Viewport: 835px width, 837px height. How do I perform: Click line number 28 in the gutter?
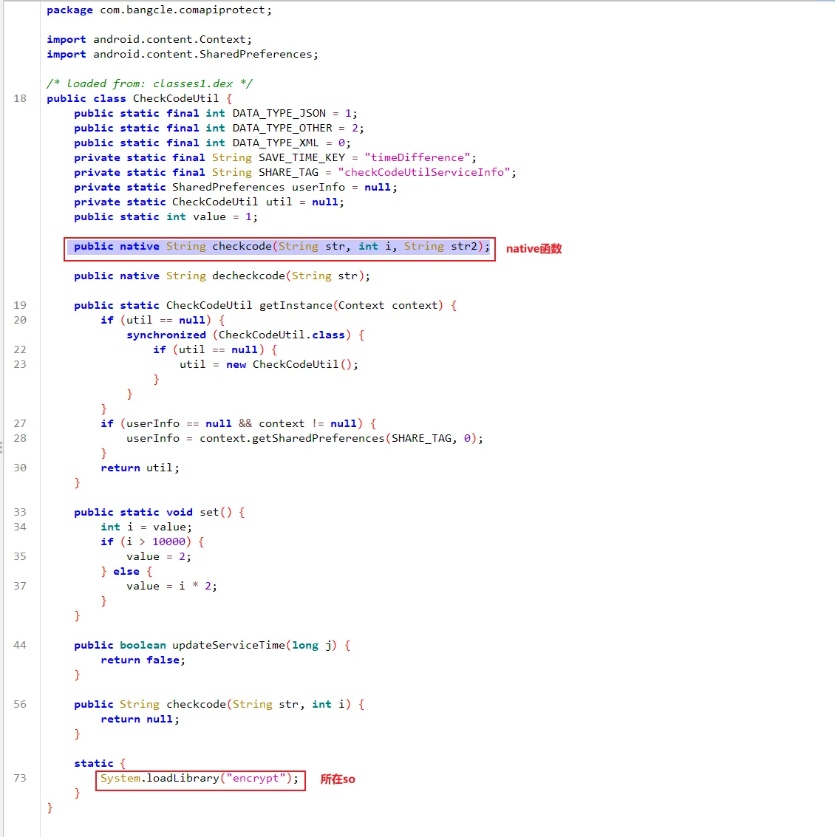(x=20, y=438)
